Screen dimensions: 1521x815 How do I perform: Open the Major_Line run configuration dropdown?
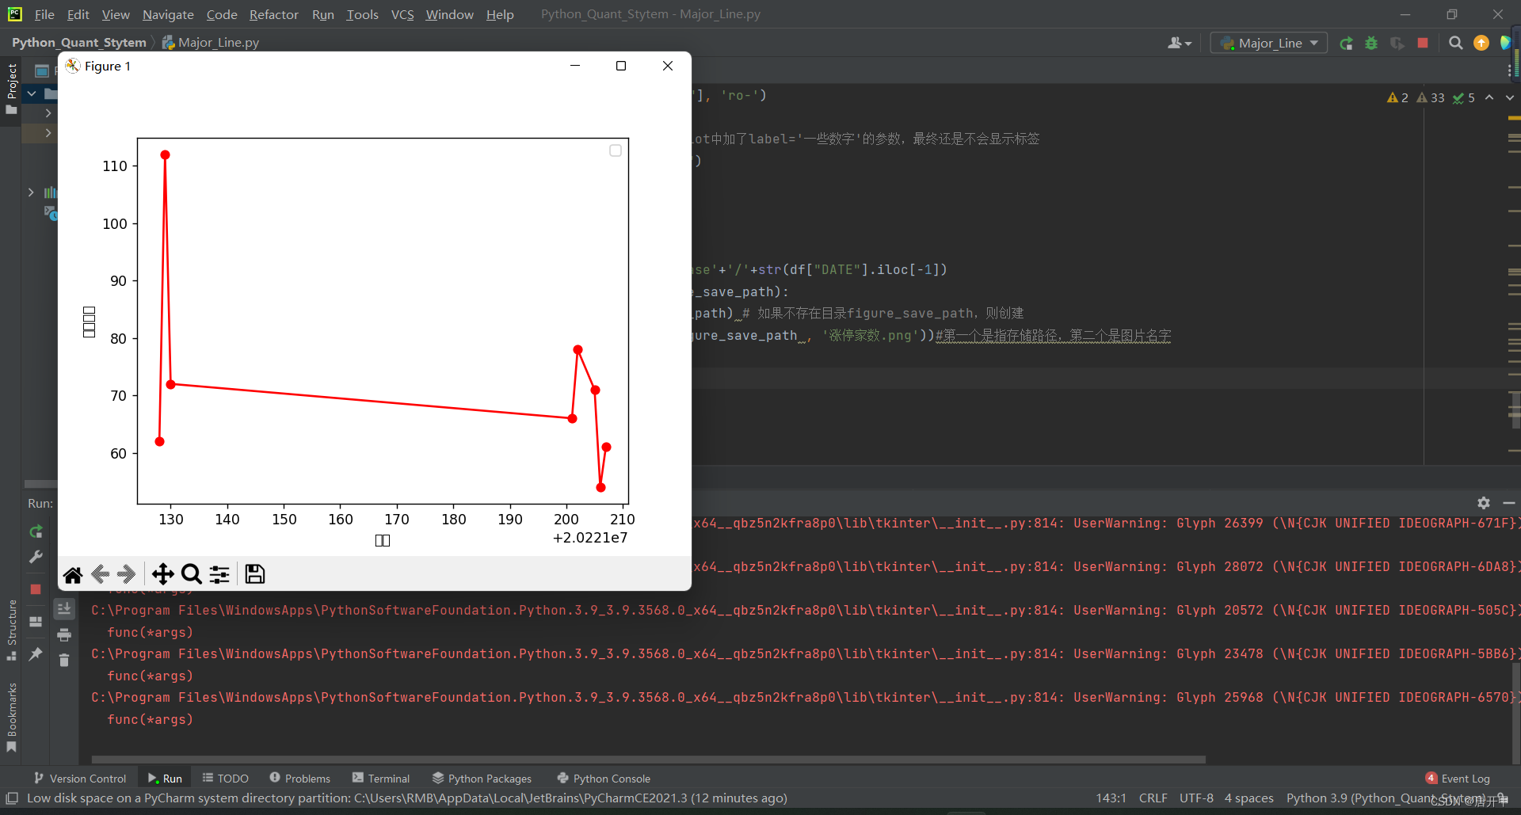(x=1269, y=43)
